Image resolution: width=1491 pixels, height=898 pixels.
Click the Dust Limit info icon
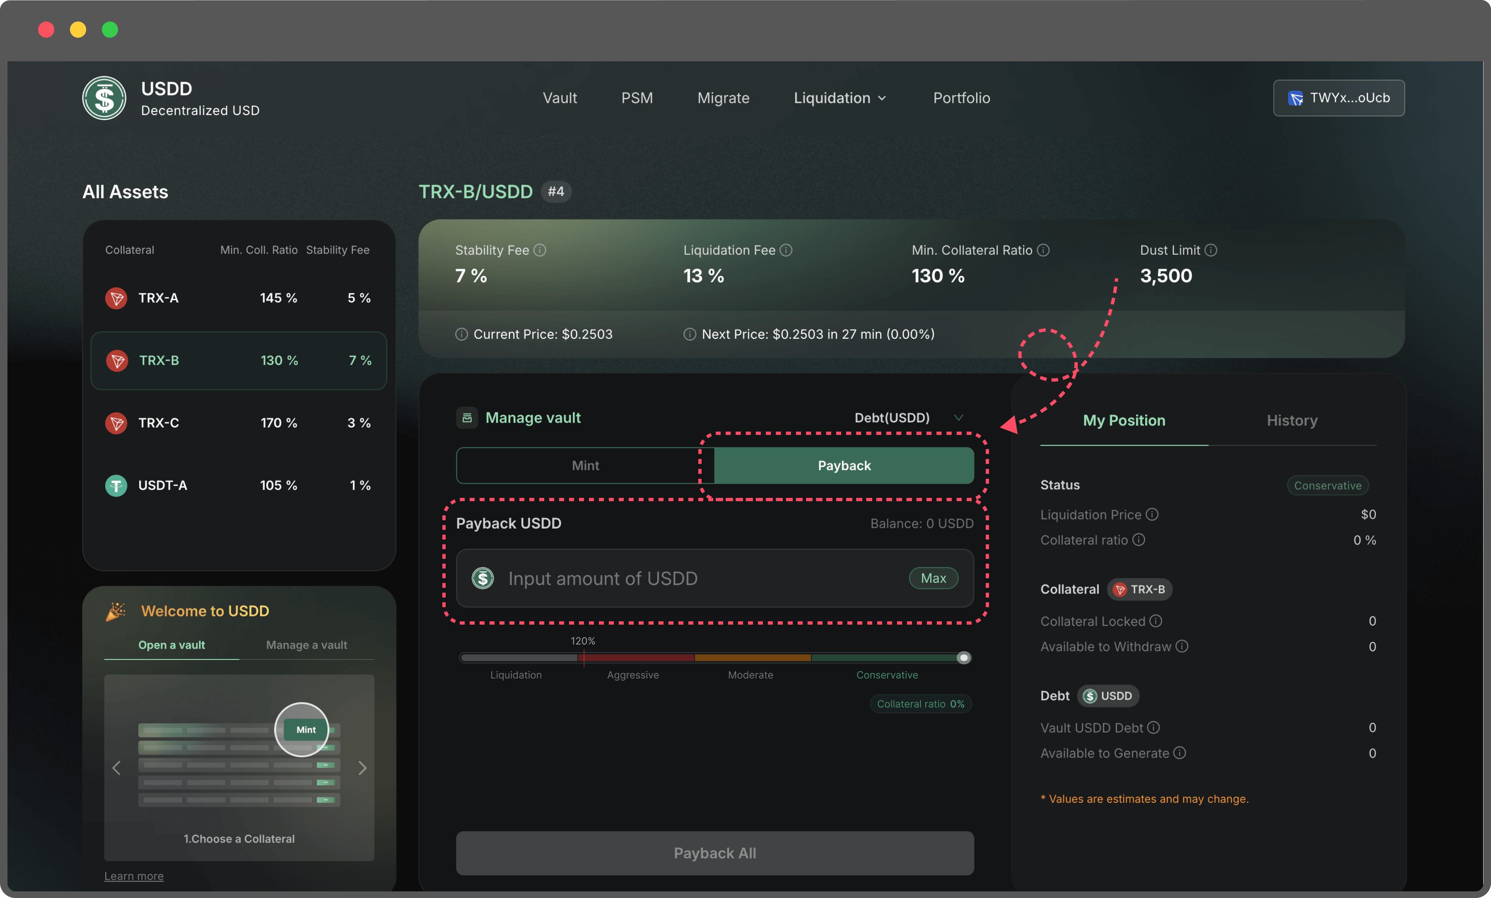pos(1210,250)
